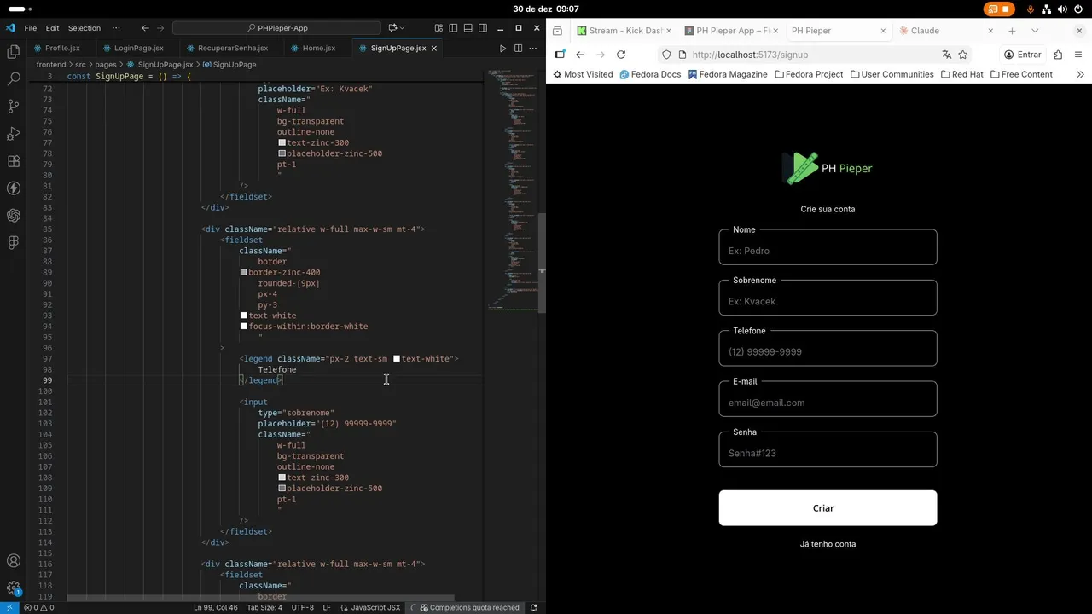Close the SignUpPage.jsx editor tab
The height and width of the screenshot is (614, 1092).
(434, 49)
